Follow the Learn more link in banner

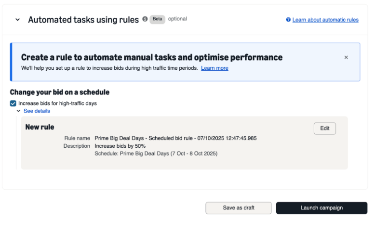click(214, 68)
